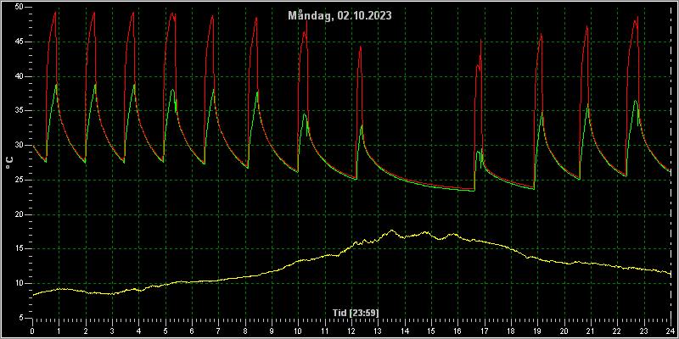Click the first red curve peak near hour 1
The width and height of the screenshot is (679, 339).
coord(55,12)
